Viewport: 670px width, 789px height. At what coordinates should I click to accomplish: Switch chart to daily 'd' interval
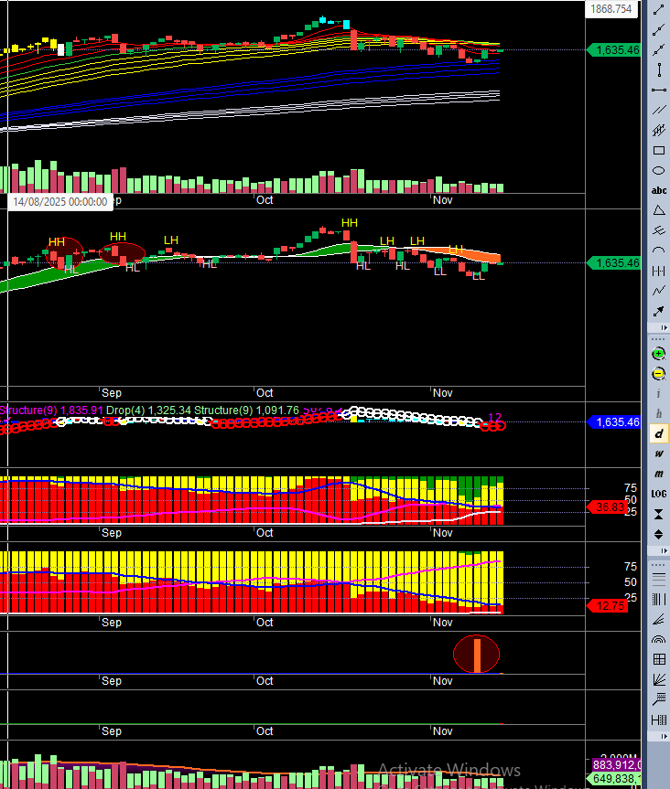(658, 433)
